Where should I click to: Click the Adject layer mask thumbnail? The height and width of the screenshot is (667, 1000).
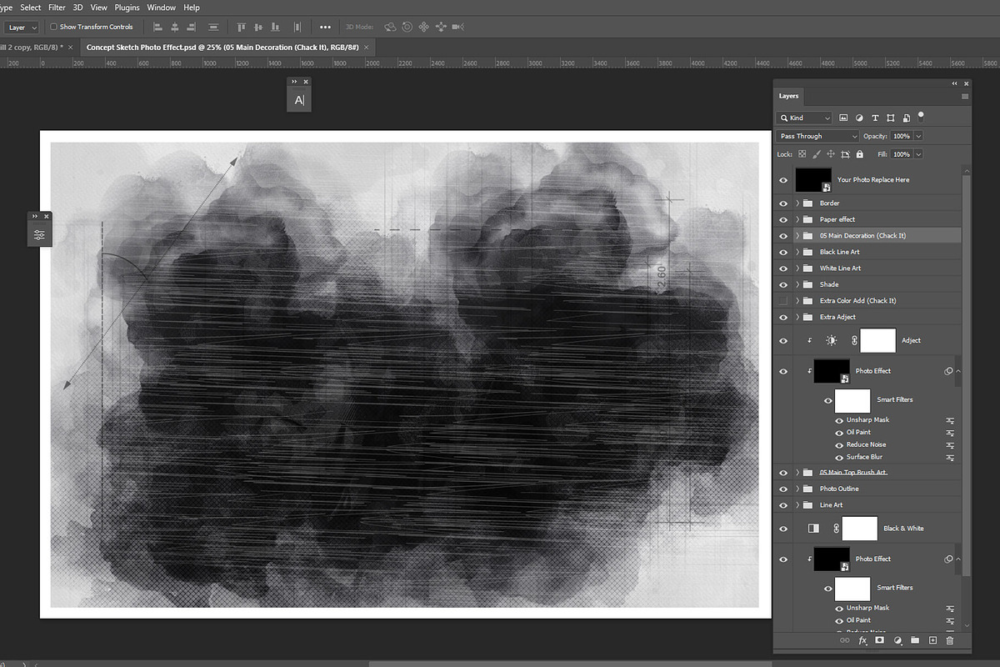pyautogui.click(x=877, y=340)
